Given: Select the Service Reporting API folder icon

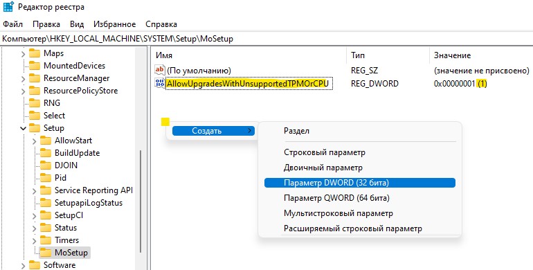Looking at the screenshot, I should click(x=46, y=190).
